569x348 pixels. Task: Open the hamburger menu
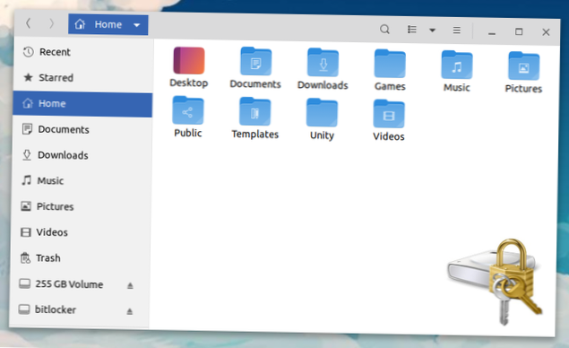pyautogui.click(x=457, y=30)
